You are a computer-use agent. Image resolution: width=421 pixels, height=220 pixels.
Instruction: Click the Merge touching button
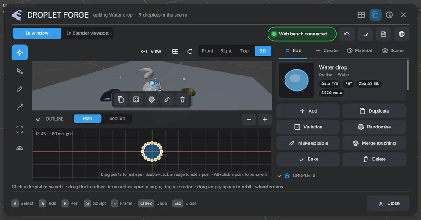374,143
